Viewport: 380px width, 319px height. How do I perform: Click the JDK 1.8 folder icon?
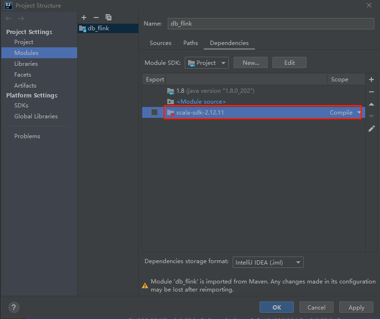(x=171, y=91)
